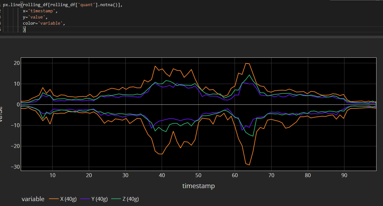Viewport: 383px width, 206px height.
Task: Click the "50" tick label on the x-axis
Action: tap(198, 175)
